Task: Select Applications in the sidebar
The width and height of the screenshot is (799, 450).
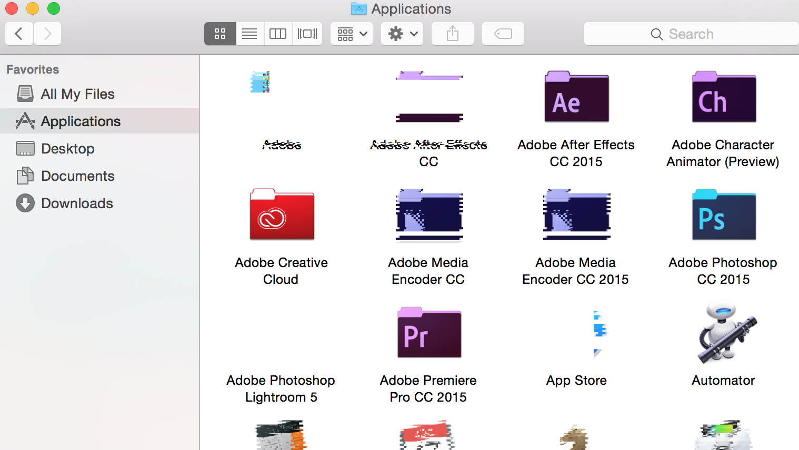Action: [x=100, y=121]
